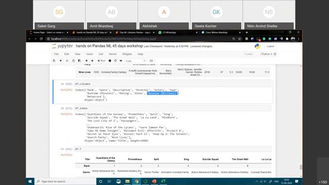Open the cell type Code dropdown
The image size is (329, 185).
pyautogui.click(x=135, y=61)
